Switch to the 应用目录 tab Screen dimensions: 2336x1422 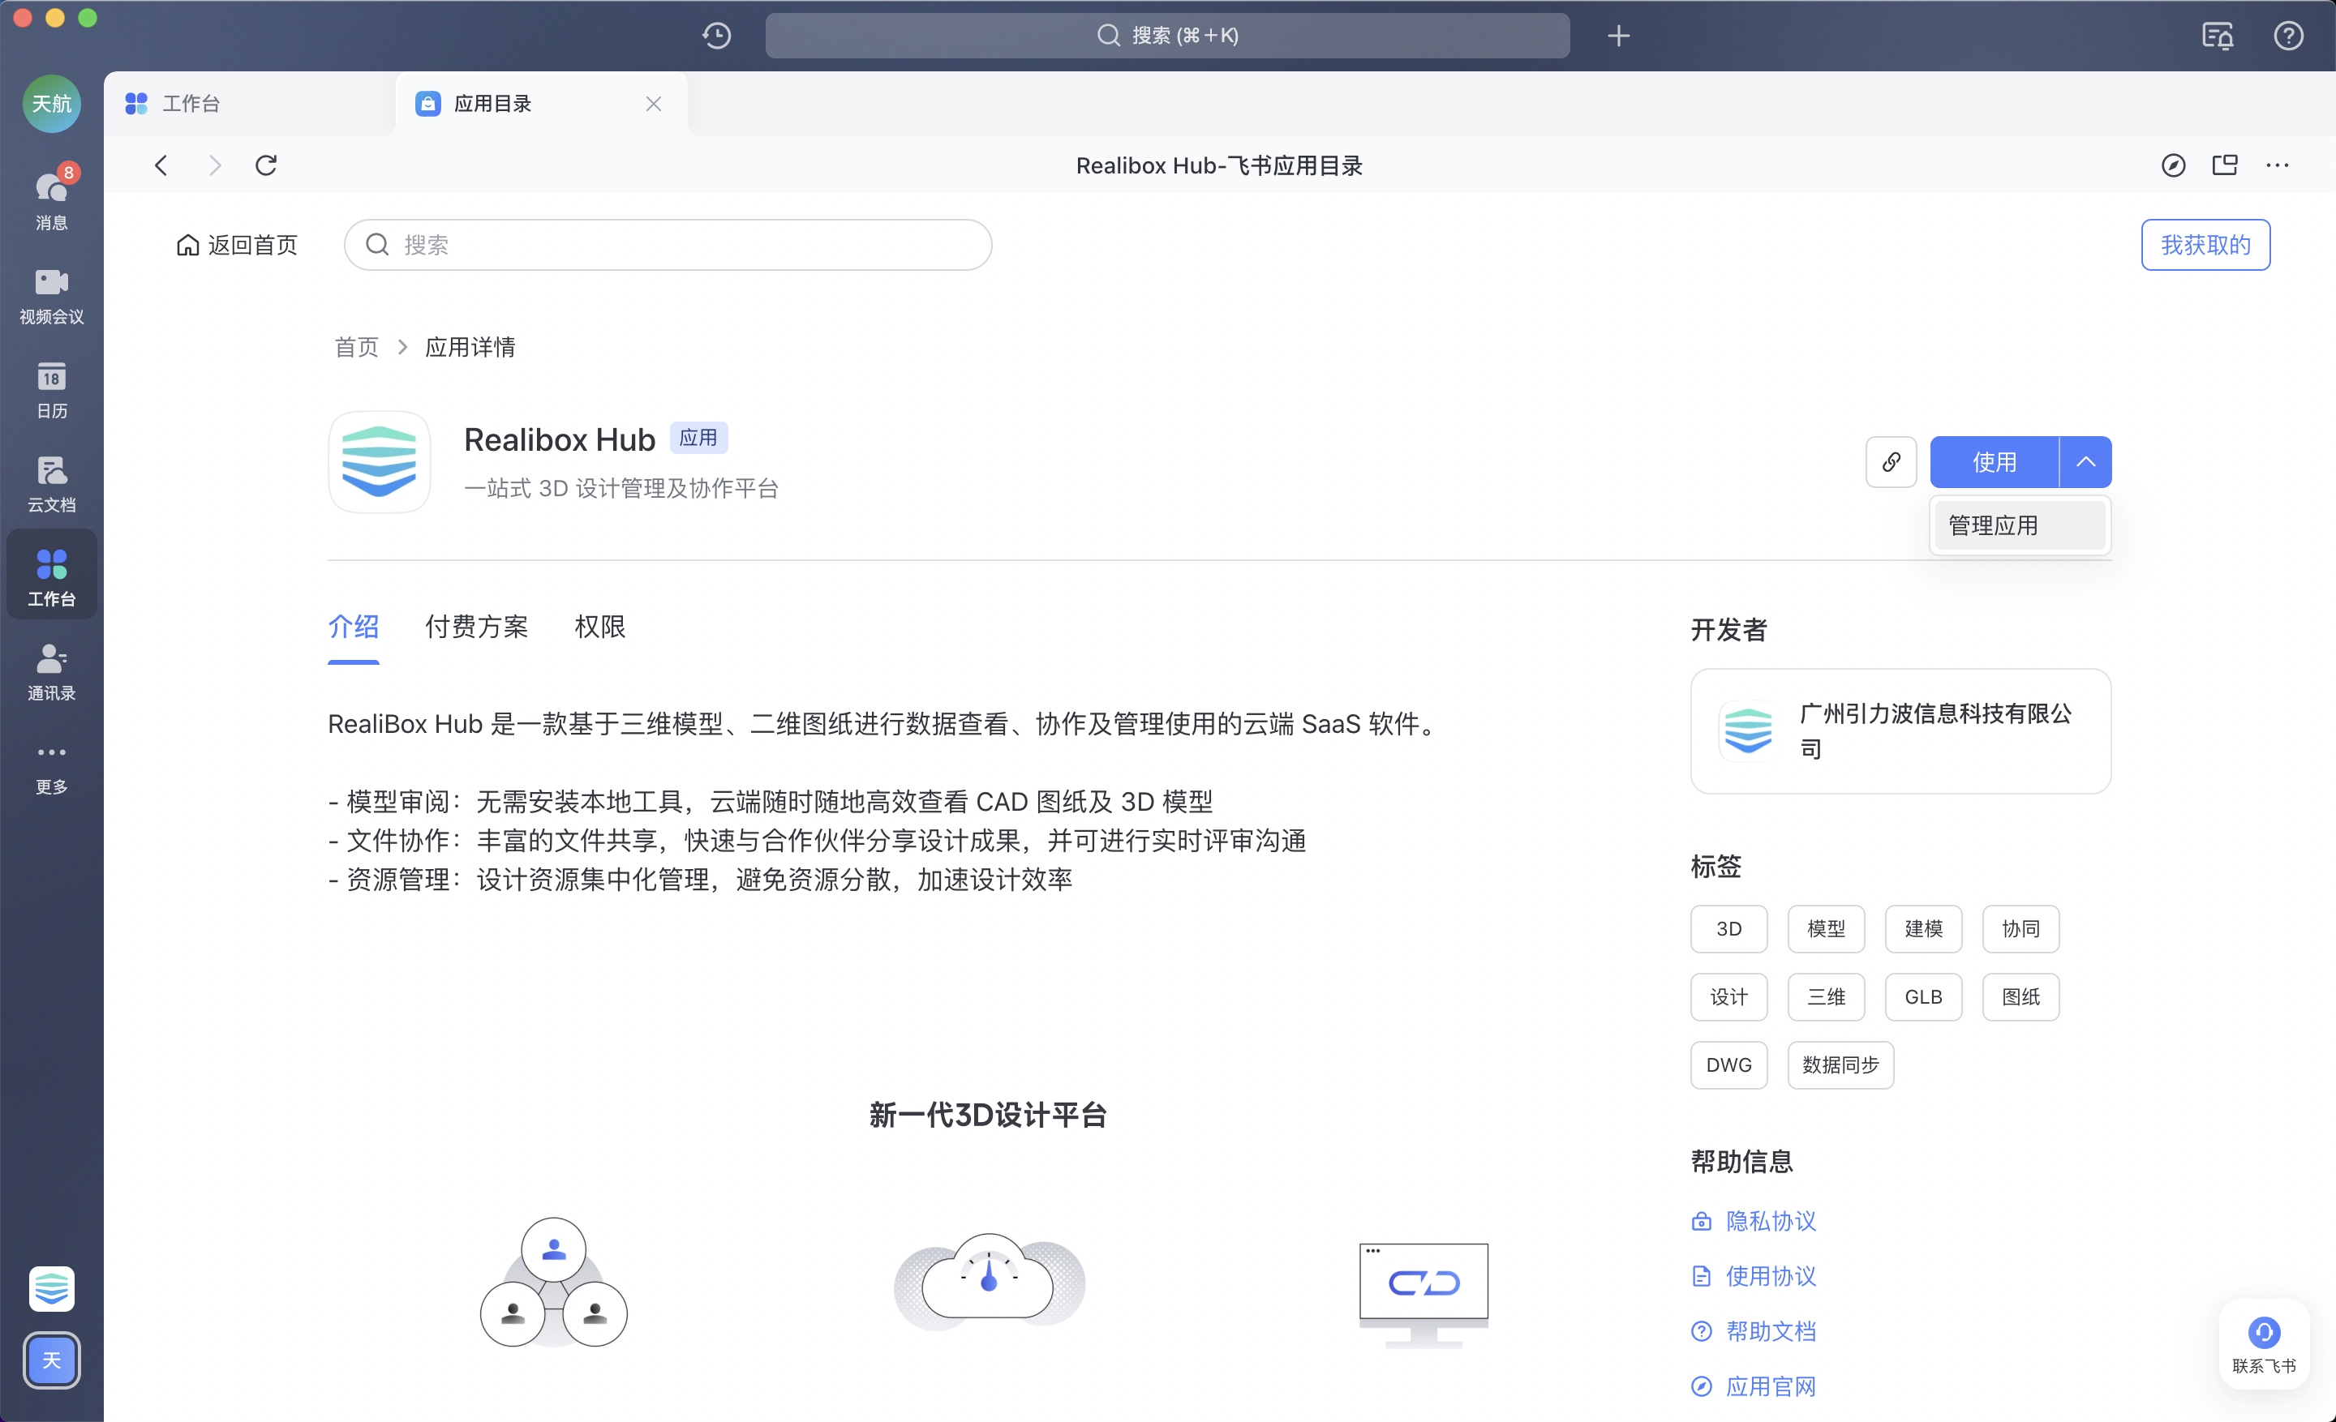[540, 103]
